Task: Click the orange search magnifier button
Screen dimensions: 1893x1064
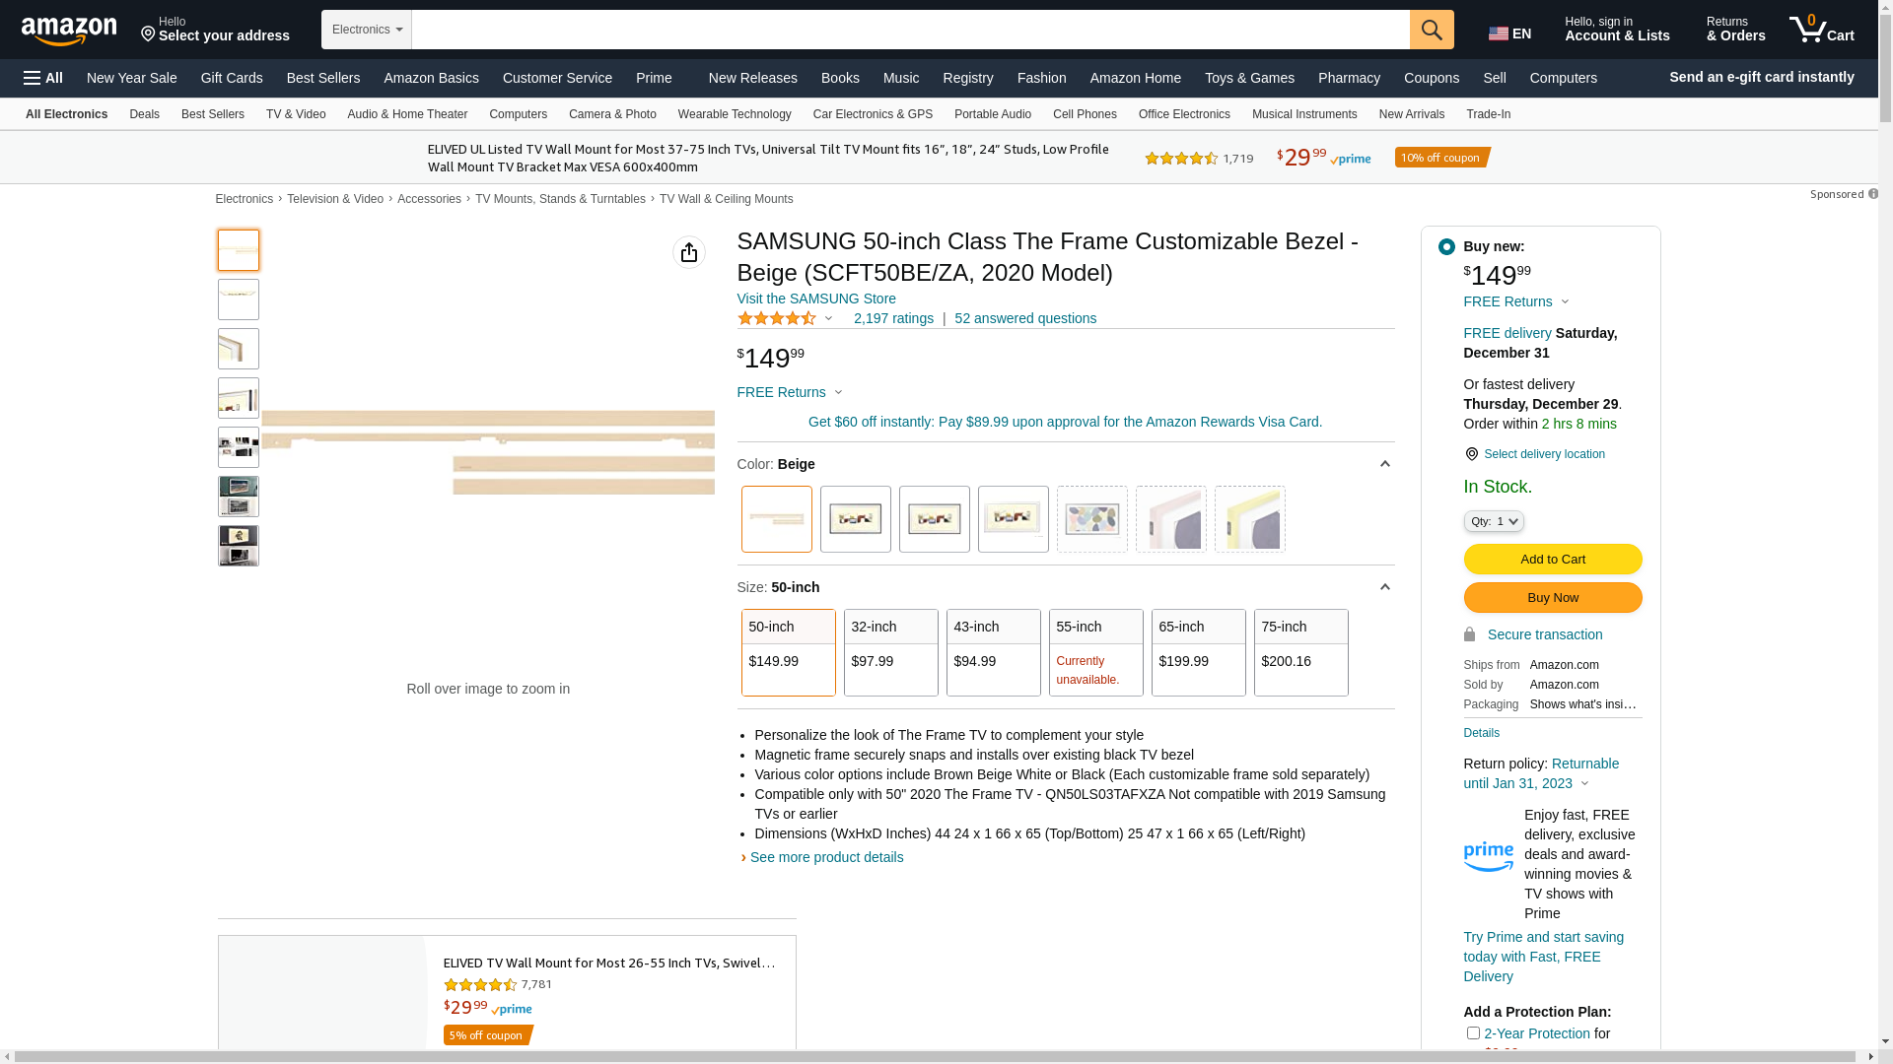Action: point(1432,30)
